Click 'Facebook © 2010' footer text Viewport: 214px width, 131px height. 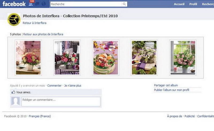(x=15, y=116)
